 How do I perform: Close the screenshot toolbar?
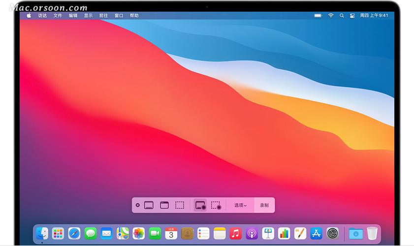click(x=138, y=205)
